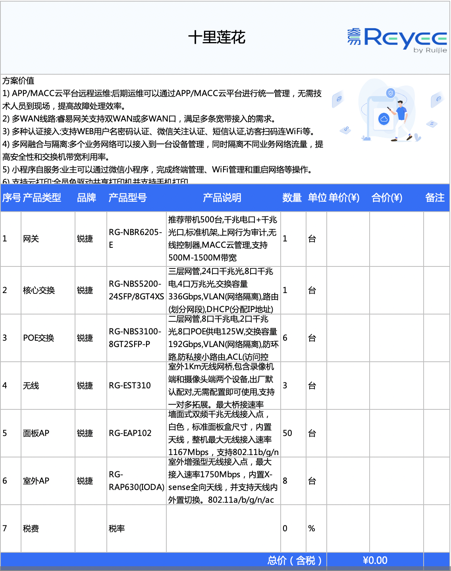This screenshot has height=571, width=451.
Task: Click the 产品说明 column header
Action: pos(222,198)
